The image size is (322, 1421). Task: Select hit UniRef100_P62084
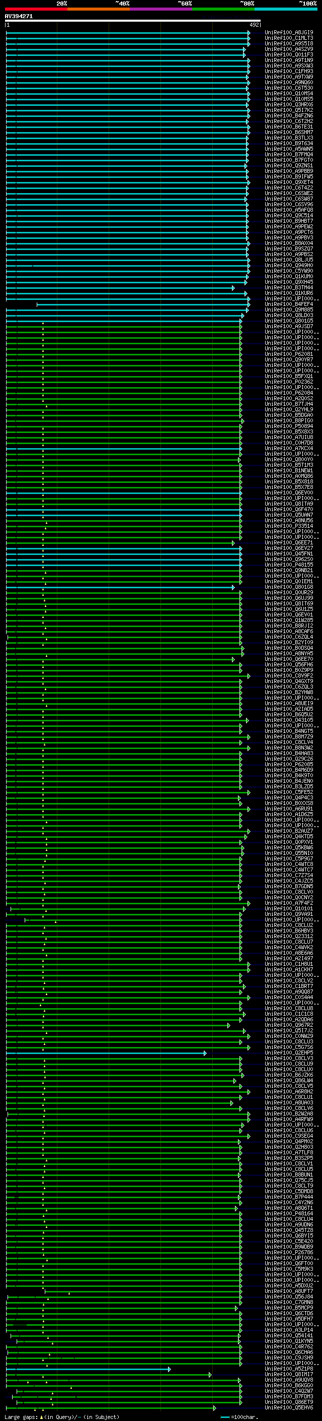click(289, 393)
